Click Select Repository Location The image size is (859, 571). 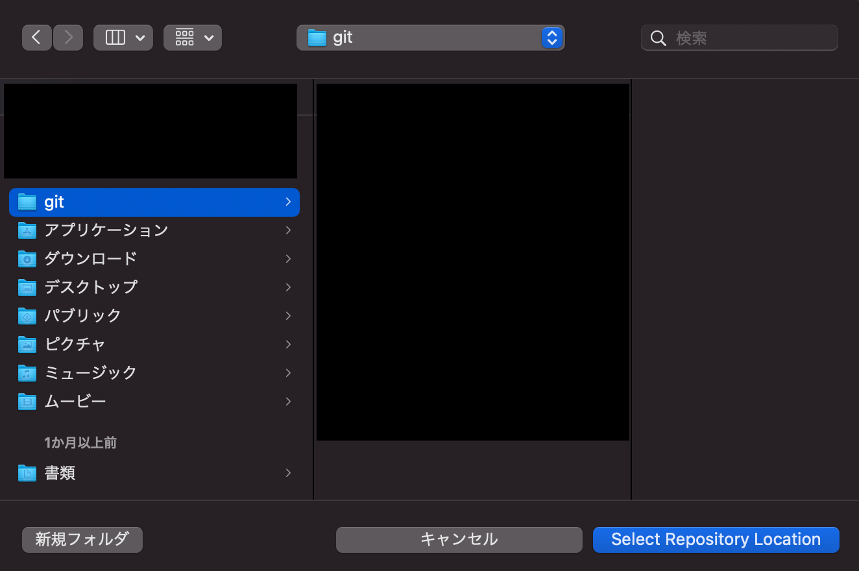click(716, 539)
